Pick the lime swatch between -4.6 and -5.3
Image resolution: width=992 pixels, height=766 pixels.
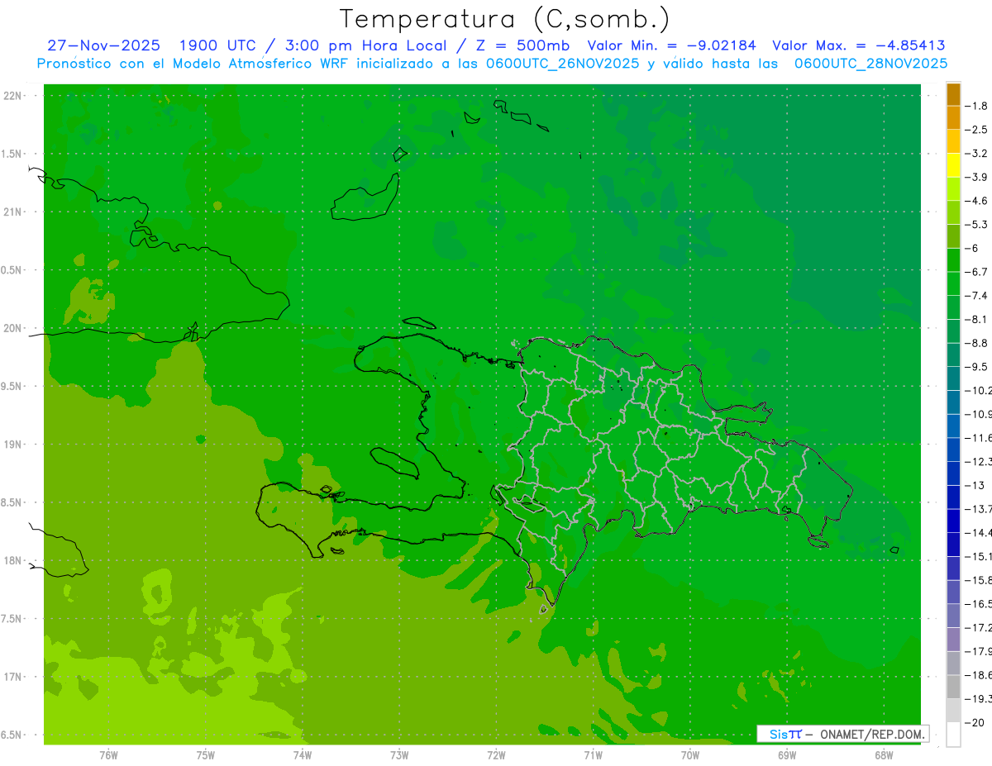point(953,212)
